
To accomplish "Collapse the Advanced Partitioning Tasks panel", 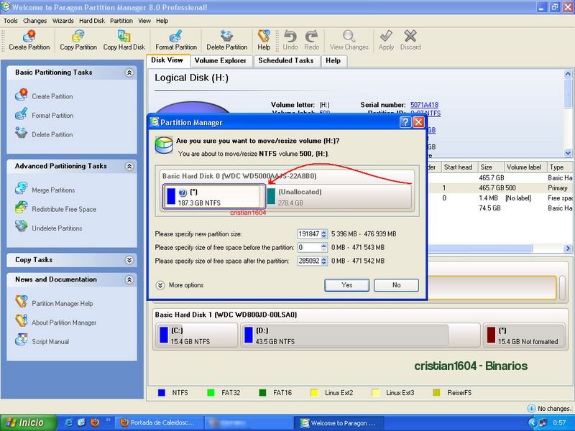I will (x=129, y=166).
